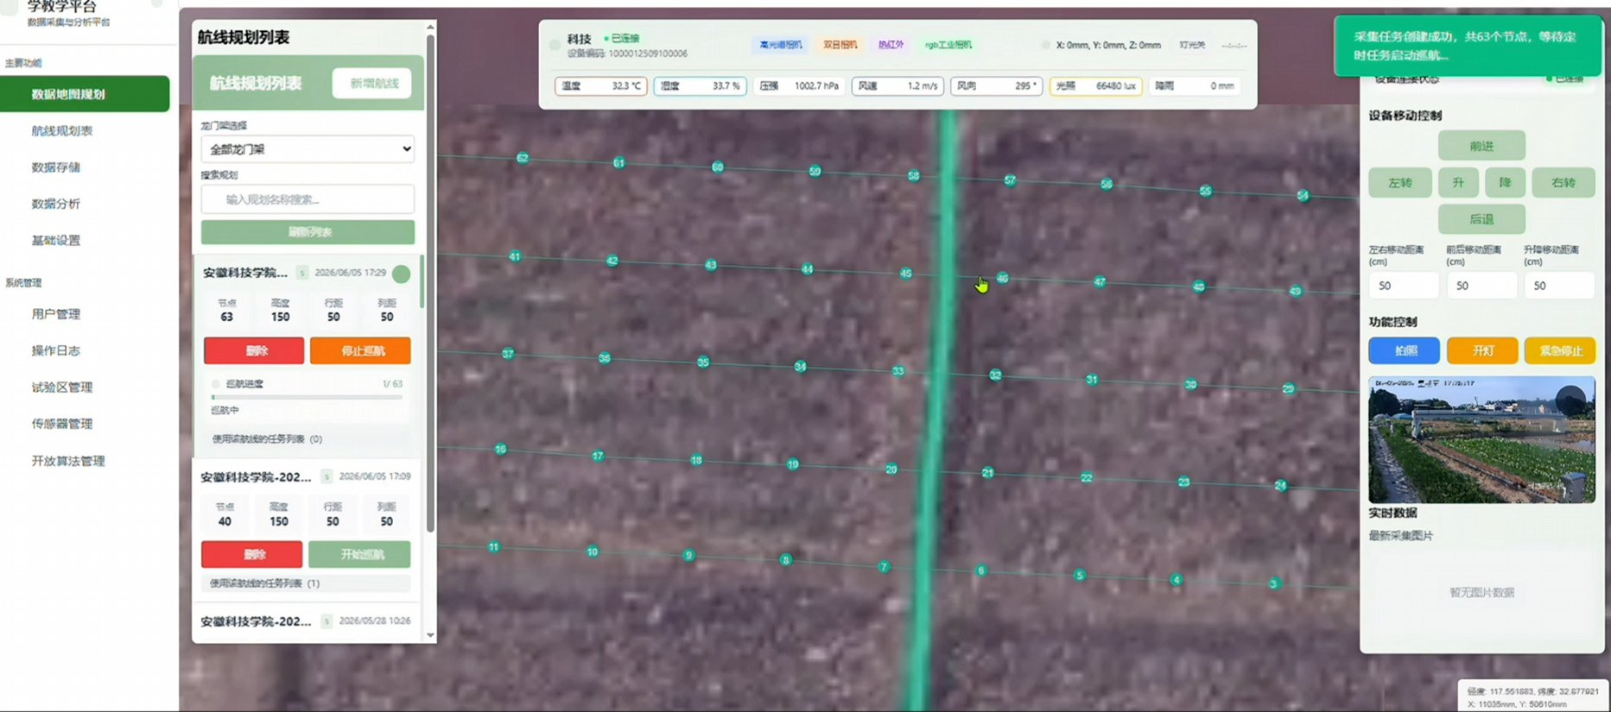Open the 全部龙门架 gantry dropdown

coord(308,149)
